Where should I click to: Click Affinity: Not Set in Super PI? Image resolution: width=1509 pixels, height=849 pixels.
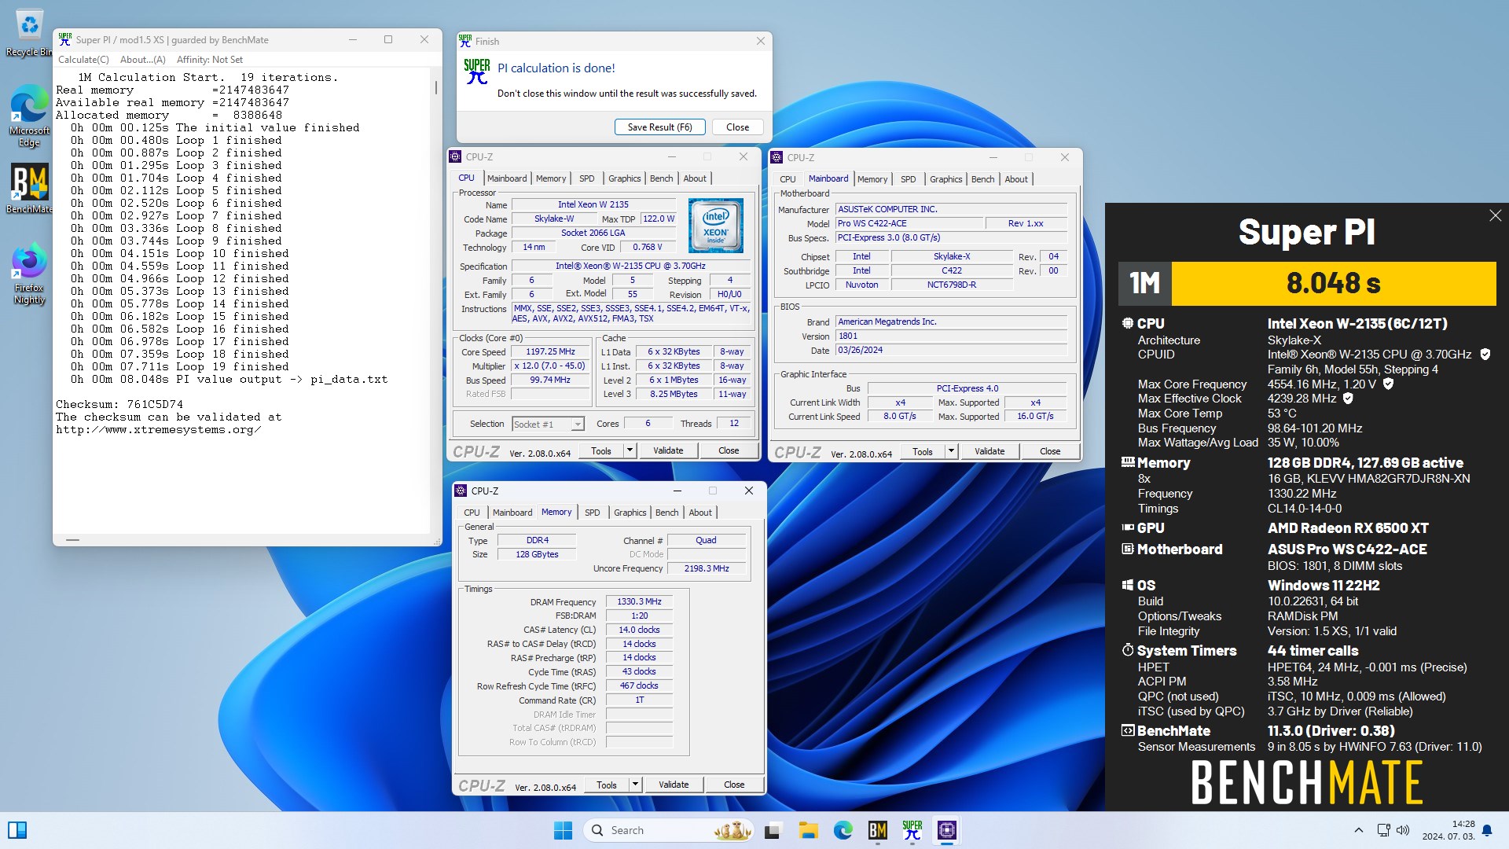coord(210,60)
